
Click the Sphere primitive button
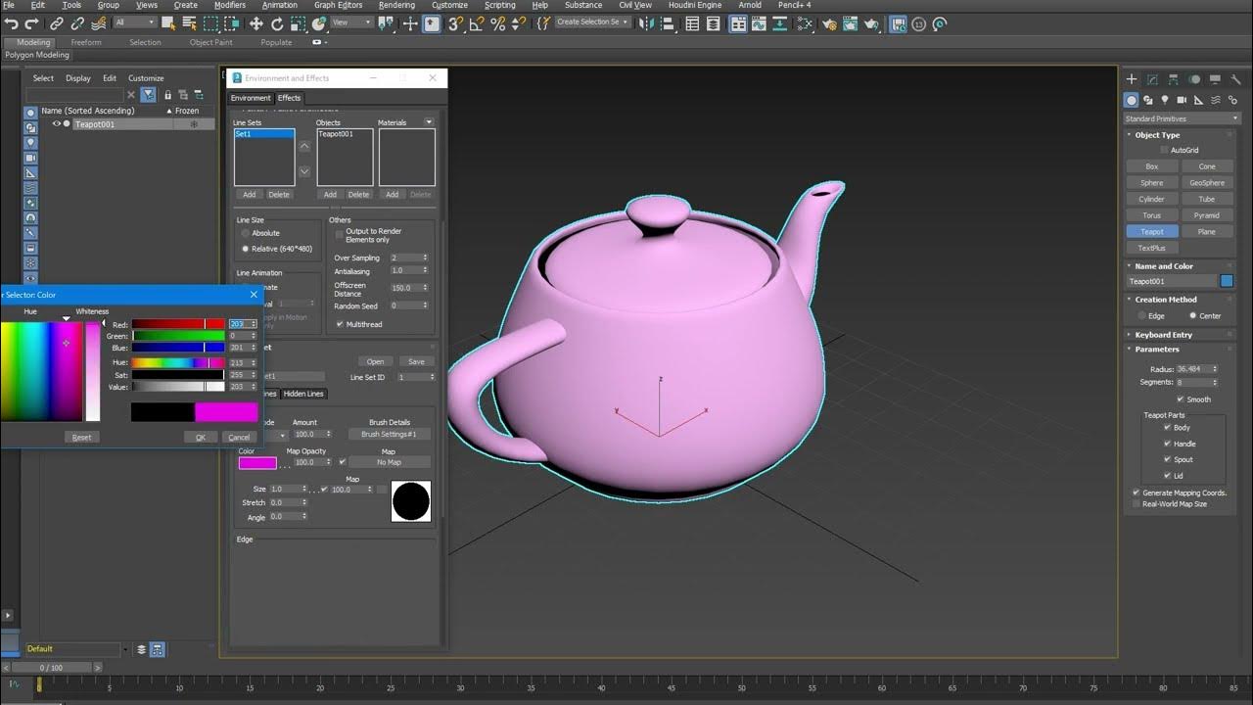pos(1152,182)
